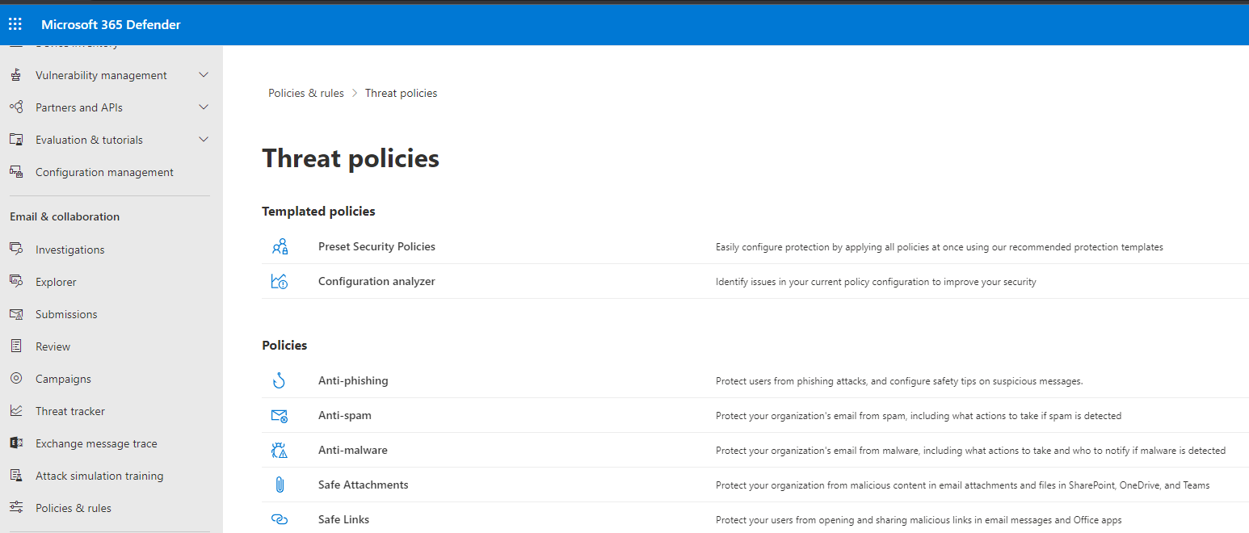This screenshot has height=533, width=1249.
Task: Click the Policies & rules breadcrumb link
Action: point(306,93)
